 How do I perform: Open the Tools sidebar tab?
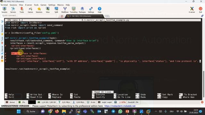[x=2, y=41]
